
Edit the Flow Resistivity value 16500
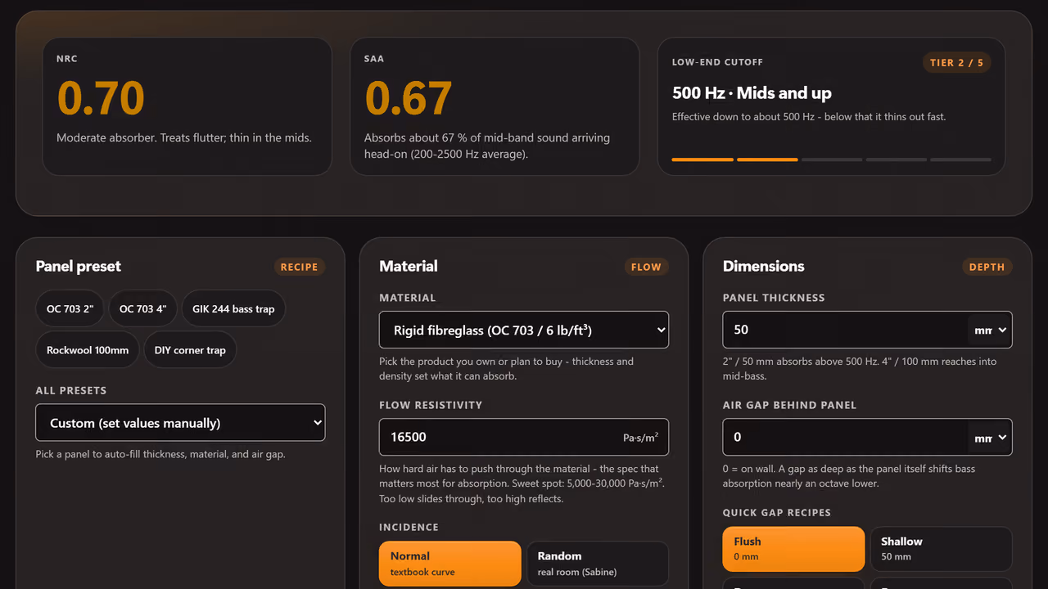pyautogui.click(x=524, y=437)
